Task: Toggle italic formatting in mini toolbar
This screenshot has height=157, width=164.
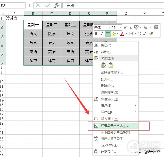Action: [102, 34]
